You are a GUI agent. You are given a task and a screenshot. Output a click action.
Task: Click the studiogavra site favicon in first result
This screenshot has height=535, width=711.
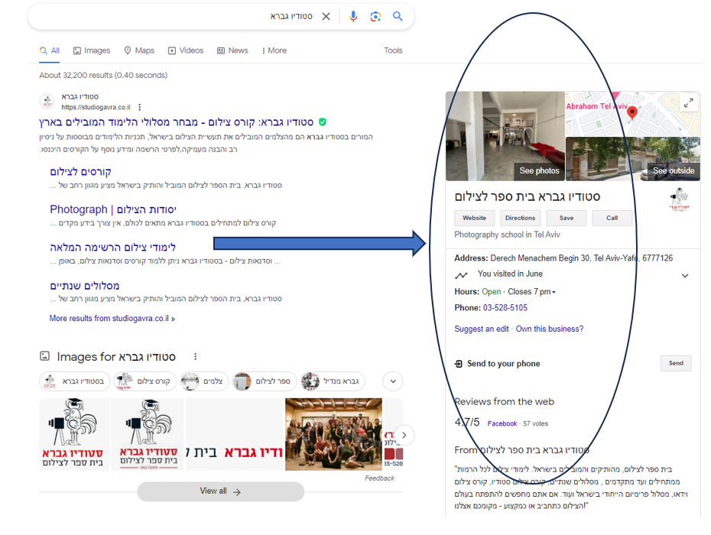click(x=47, y=102)
